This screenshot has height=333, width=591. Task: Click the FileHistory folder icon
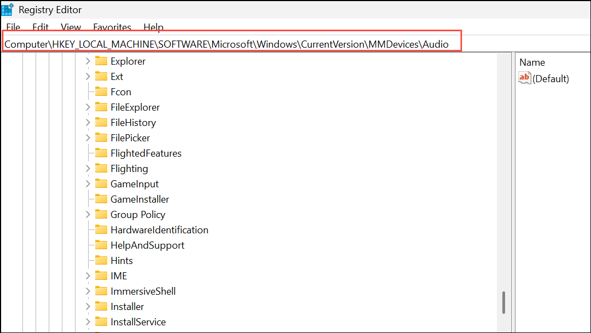pos(101,122)
